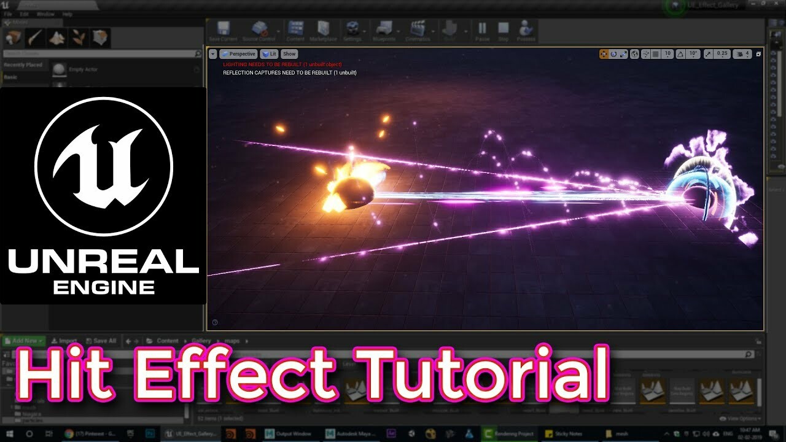Viewport: 786px width, 442px height.
Task: Select the Foliage mode icon
Action: [79, 37]
